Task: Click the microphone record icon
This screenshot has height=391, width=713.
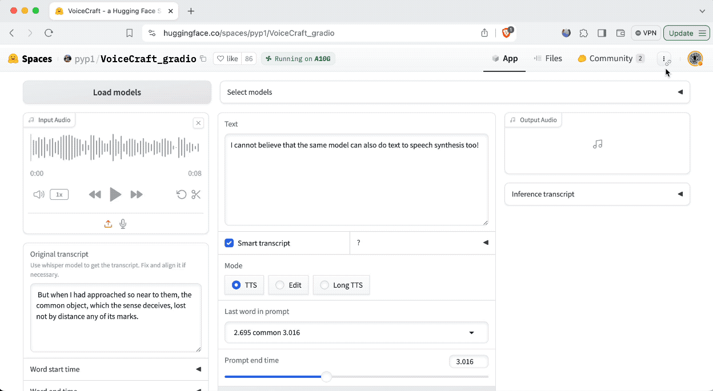Action: point(123,224)
